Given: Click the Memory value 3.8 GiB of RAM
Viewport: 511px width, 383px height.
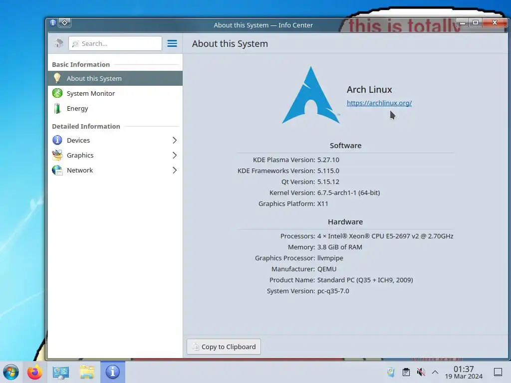Looking at the screenshot, I should [x=339, y=247].
